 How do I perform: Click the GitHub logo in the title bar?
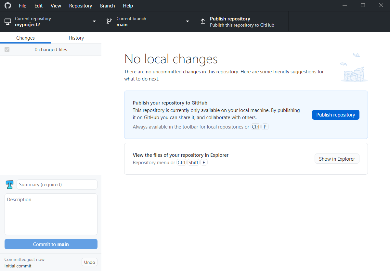(7, 6)
